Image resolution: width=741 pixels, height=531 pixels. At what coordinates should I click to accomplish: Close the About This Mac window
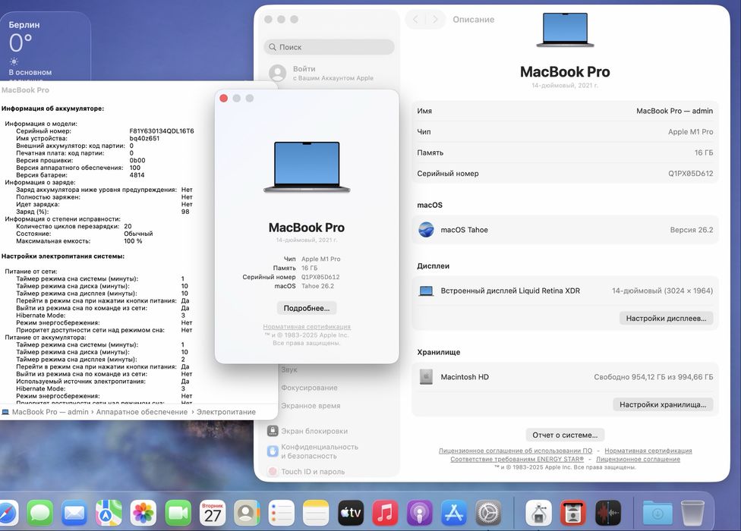point(224,98)
